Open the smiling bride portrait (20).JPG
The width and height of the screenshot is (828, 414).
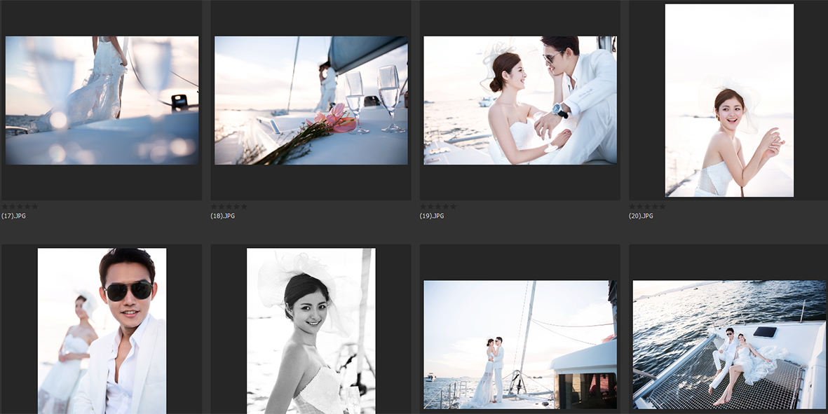[x=729, y=100]
